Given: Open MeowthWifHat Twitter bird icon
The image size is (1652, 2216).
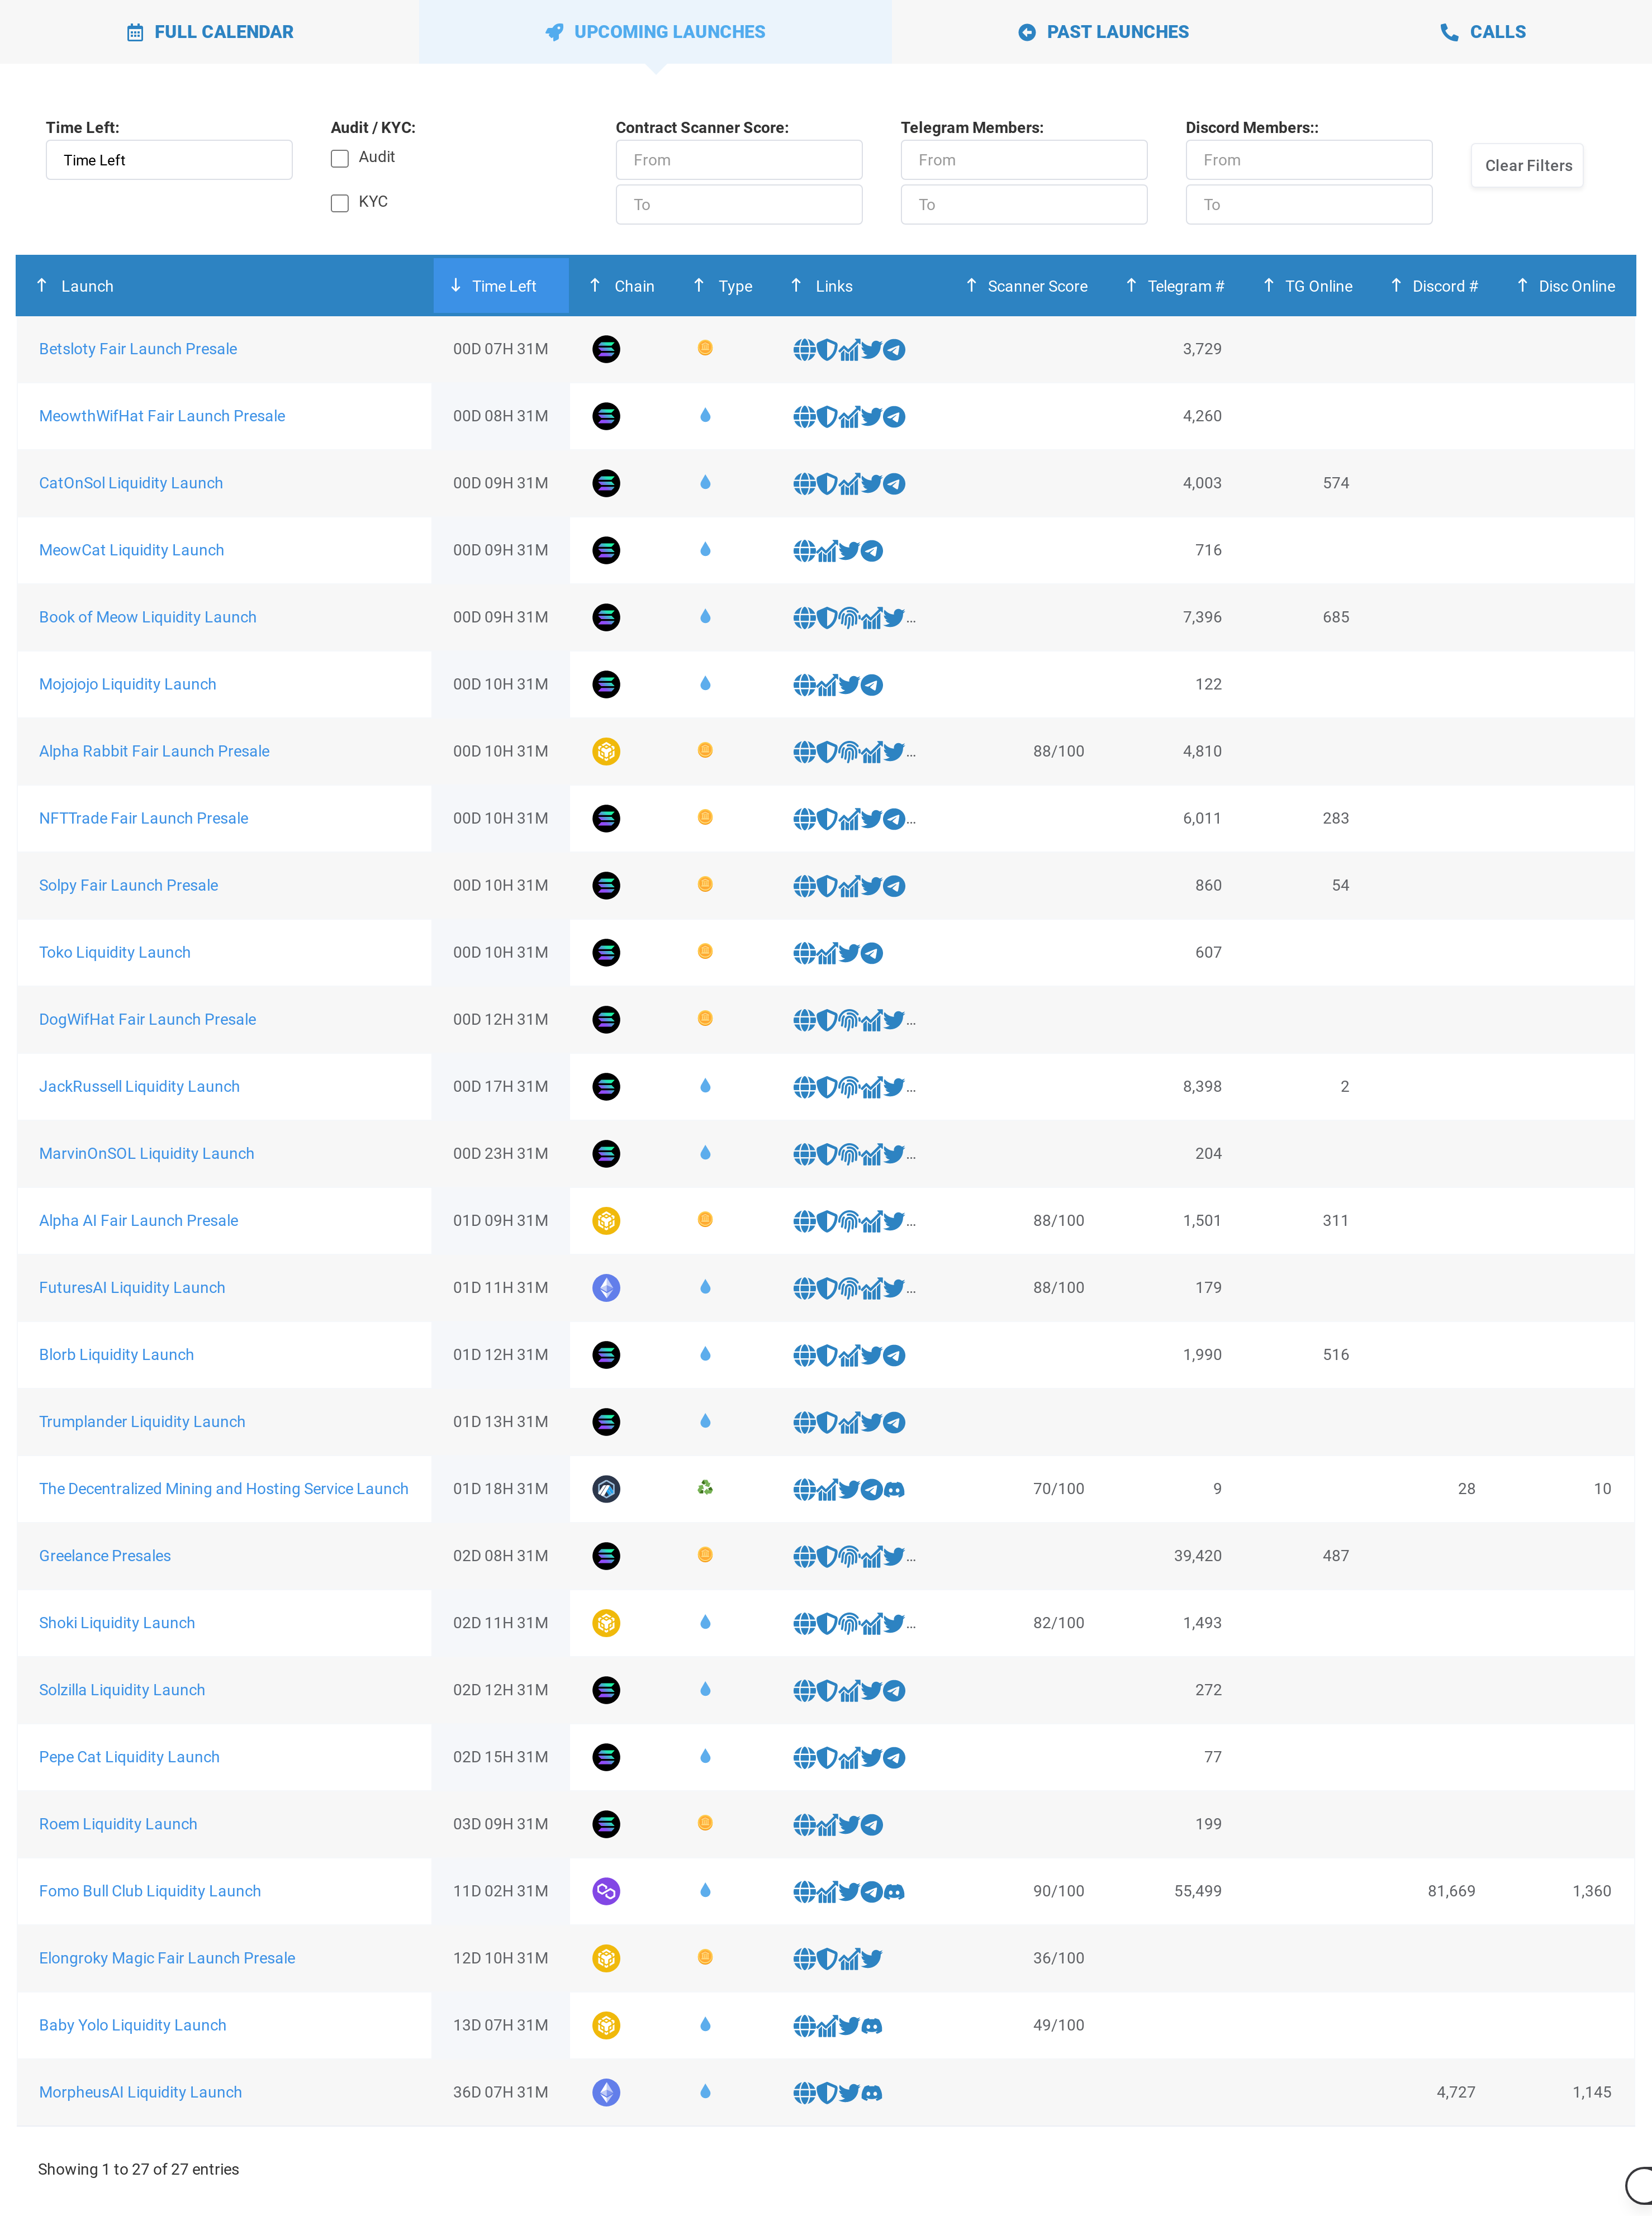Looking at the screenshot, I should click(x=872, y=417).
